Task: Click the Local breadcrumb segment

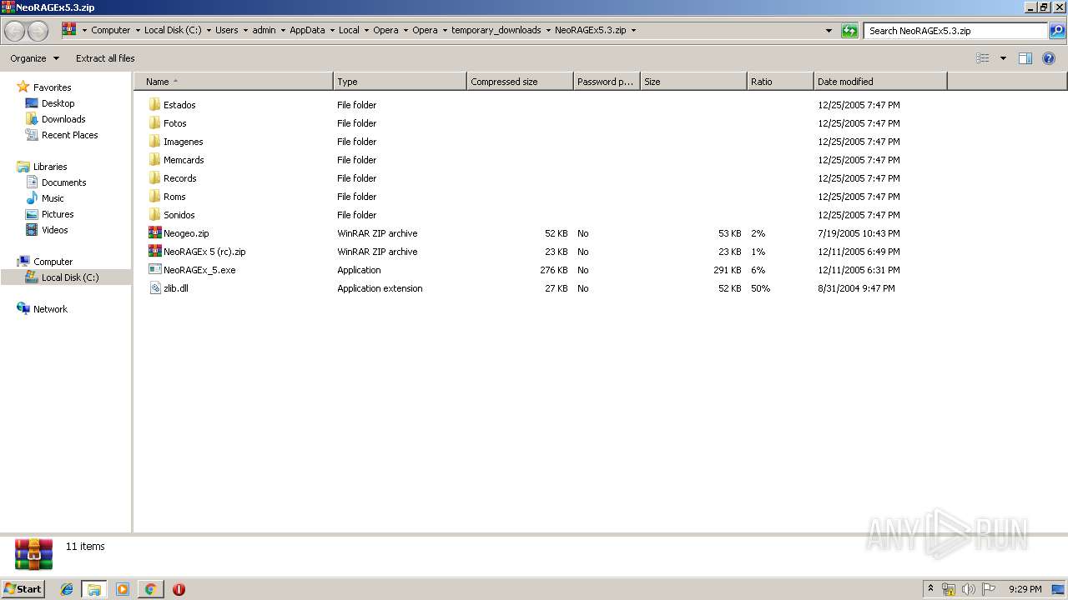Action: 349,31
